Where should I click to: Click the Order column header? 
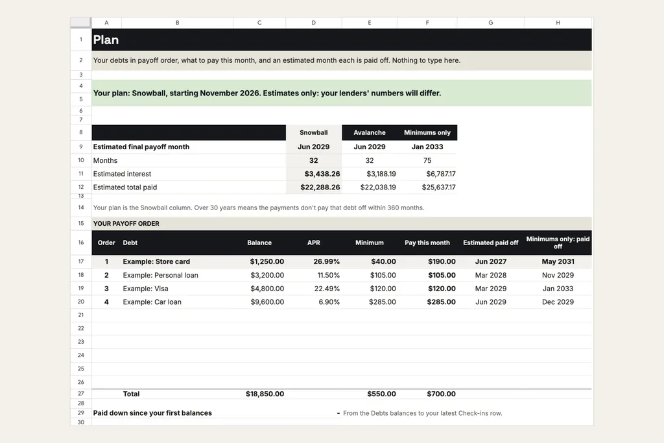pos(106,243)
